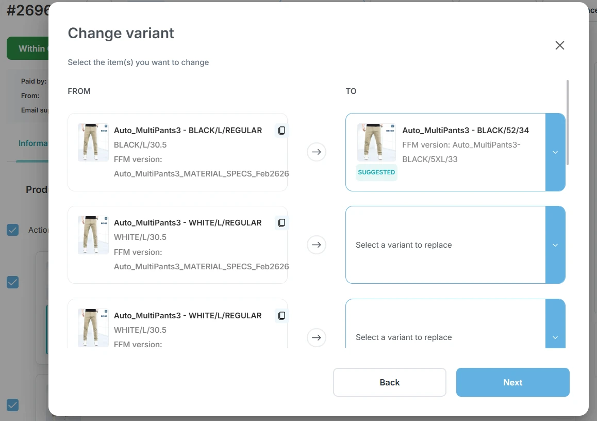Toggle the second checkbox on left edge

click(13, 282)
